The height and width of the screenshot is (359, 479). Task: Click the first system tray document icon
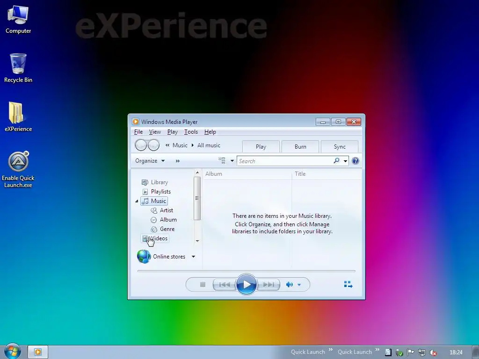tap(388, 352)
